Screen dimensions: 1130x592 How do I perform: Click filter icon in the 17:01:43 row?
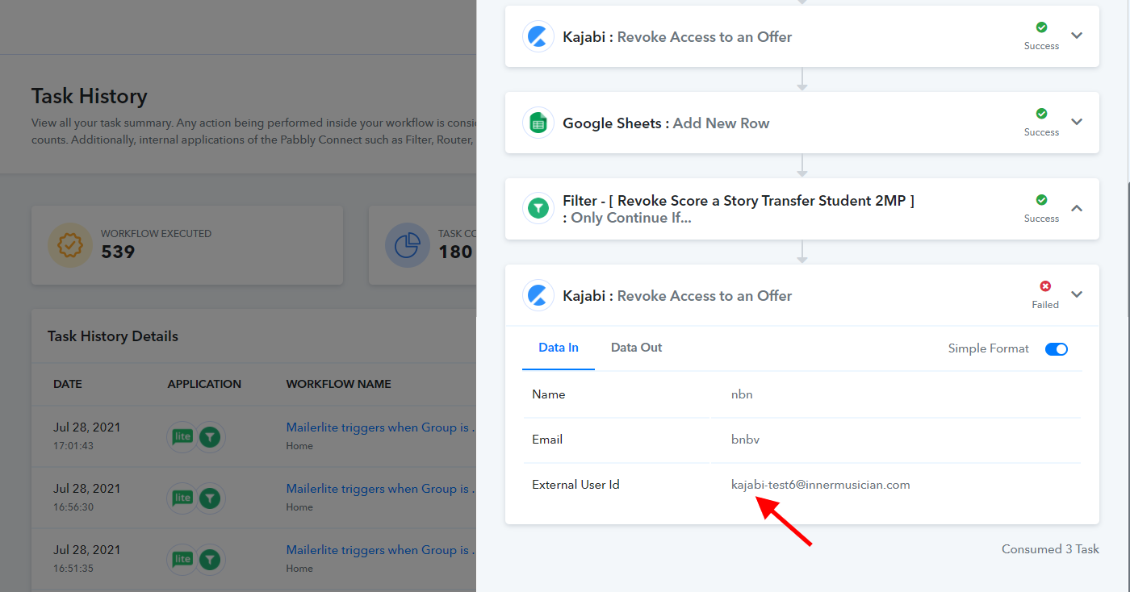pos(210,437)
